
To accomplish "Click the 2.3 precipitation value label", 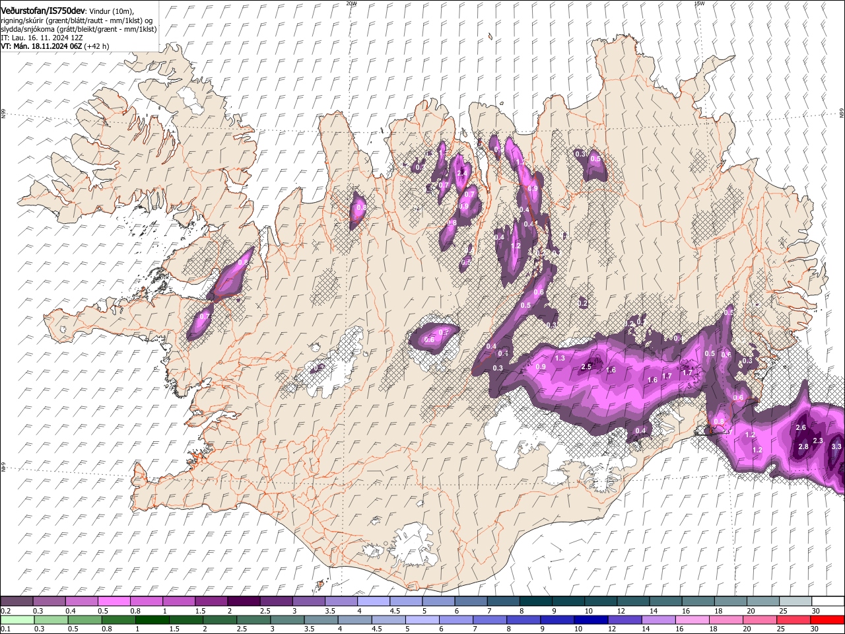I will (818, 440).
